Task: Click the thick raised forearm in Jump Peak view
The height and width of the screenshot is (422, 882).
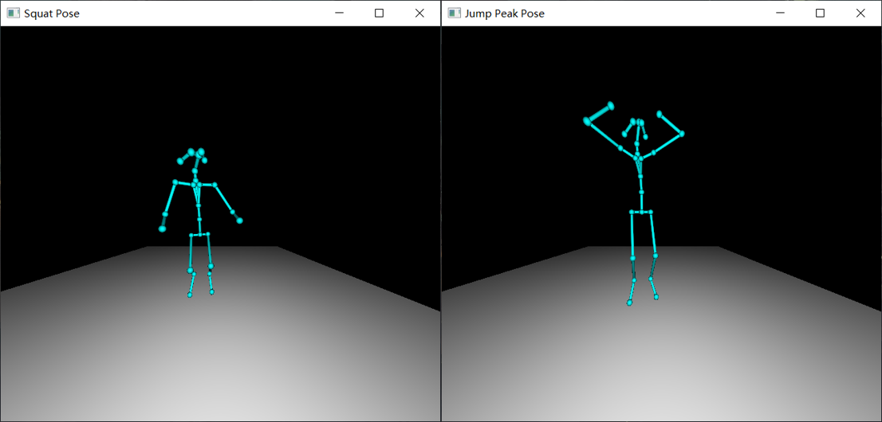Action: pos(599,114)
